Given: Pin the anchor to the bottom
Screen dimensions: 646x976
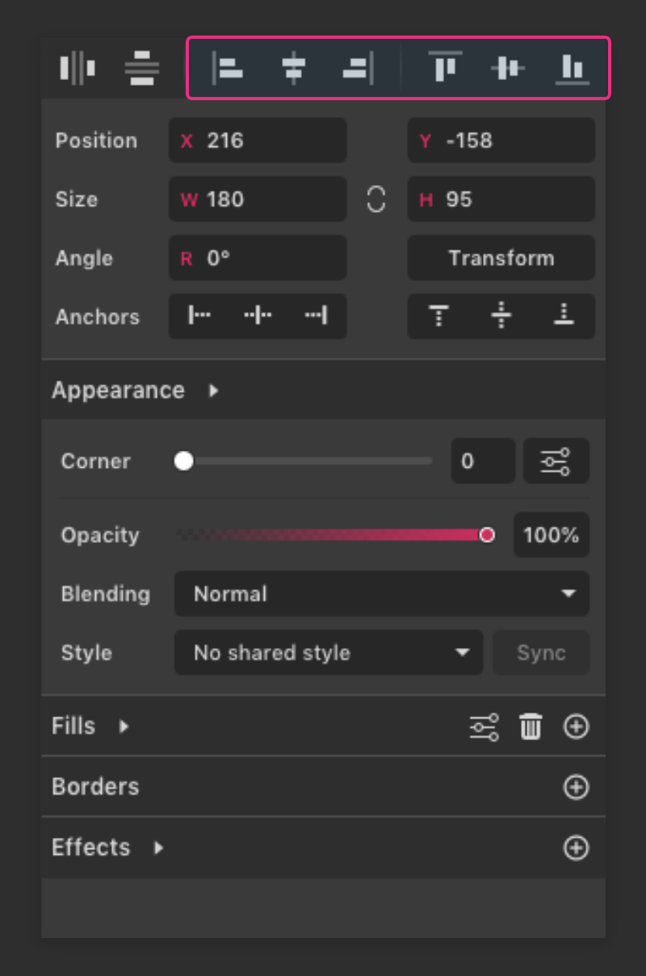Looking at the screenshot, I should [563, 317].
